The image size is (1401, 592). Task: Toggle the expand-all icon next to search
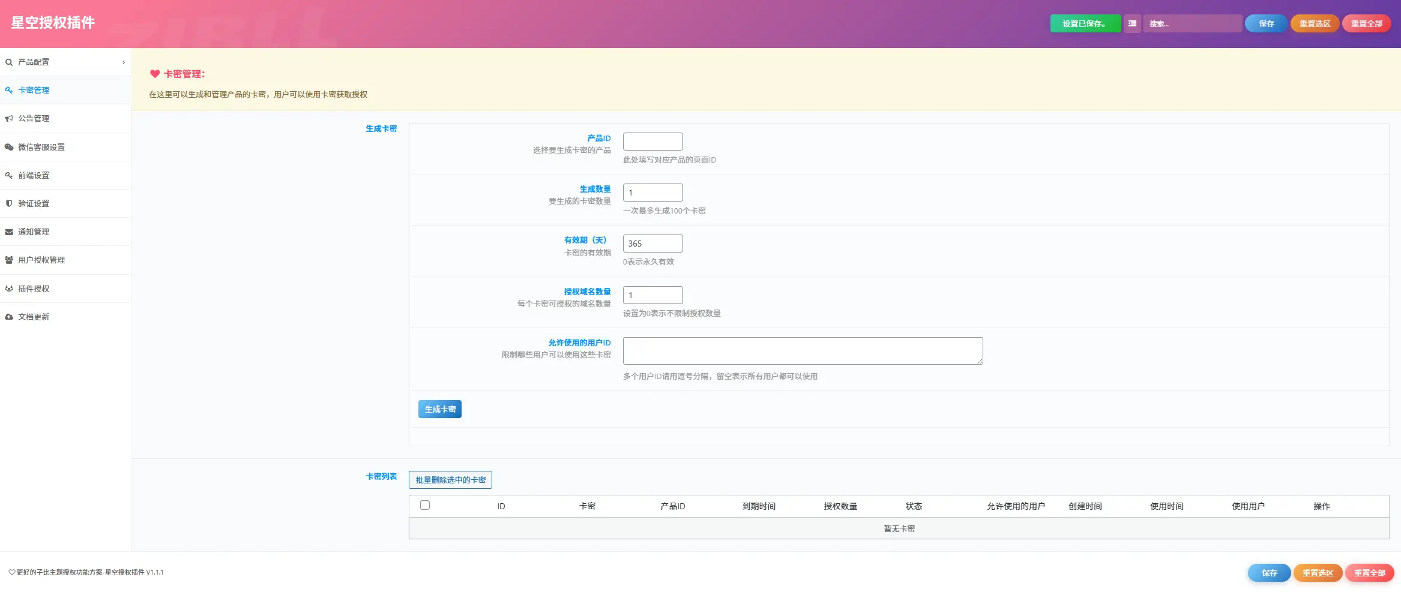coord(1132,24)
